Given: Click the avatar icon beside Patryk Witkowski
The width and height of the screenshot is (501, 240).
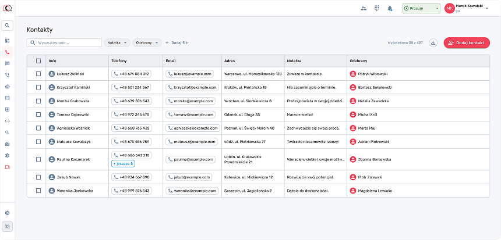Looking at the screenshot, I should click(352, 74).
